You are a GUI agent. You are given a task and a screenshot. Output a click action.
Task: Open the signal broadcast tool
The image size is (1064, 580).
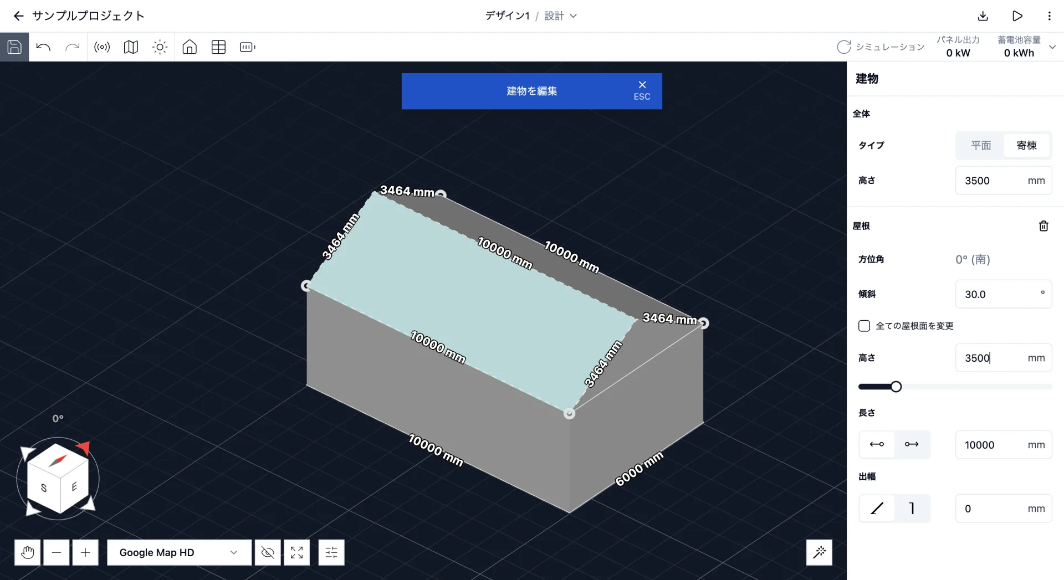coord(102,47)
